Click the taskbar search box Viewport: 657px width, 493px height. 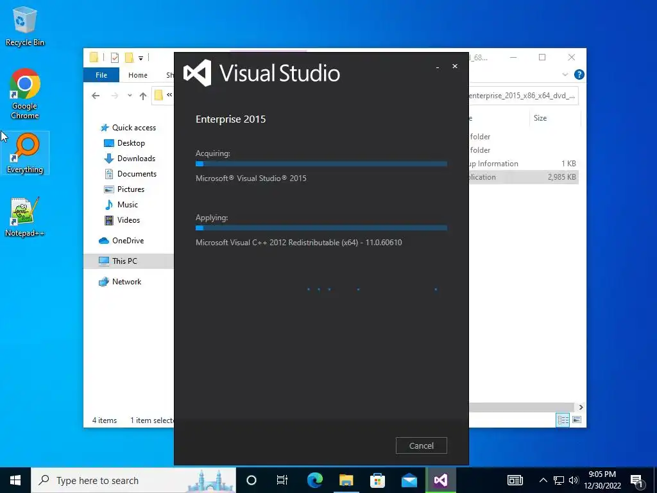(133, 480)
